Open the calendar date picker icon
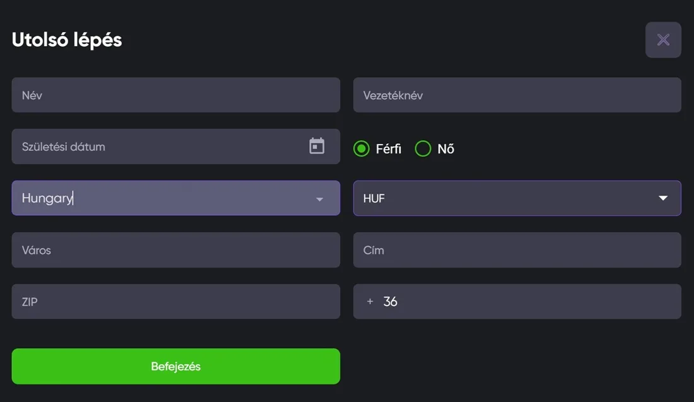Image resolution: width=694 pixels, height=402 pixels. coord(317,146)
